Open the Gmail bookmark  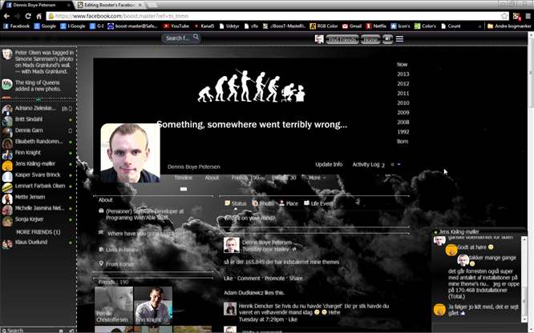352,26
